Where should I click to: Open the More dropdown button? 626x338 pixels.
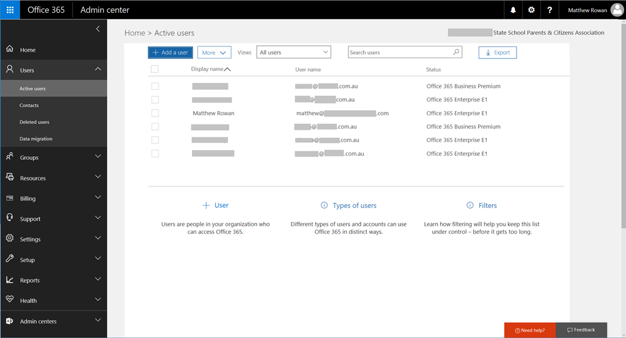click(x=214, y=52)
